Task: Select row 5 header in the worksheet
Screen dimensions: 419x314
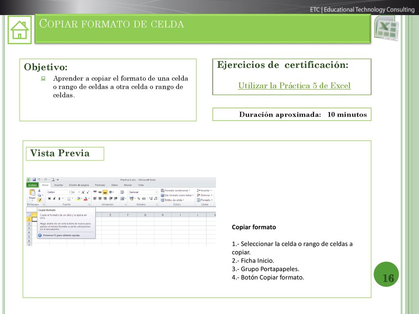Action: click(x=29, y=237)
